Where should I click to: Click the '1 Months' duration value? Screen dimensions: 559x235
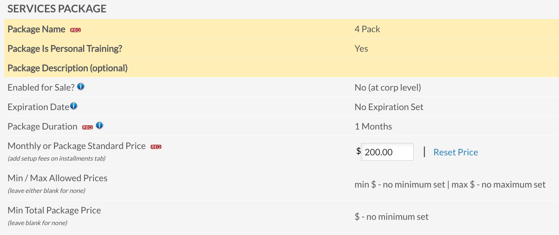pyautogui.click(x=373, y=126)
